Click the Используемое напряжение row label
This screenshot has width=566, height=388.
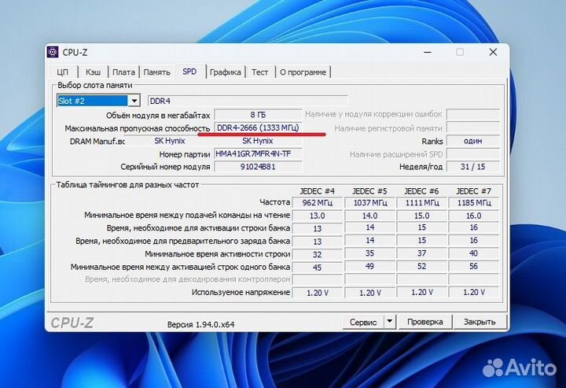pos(241,292)
